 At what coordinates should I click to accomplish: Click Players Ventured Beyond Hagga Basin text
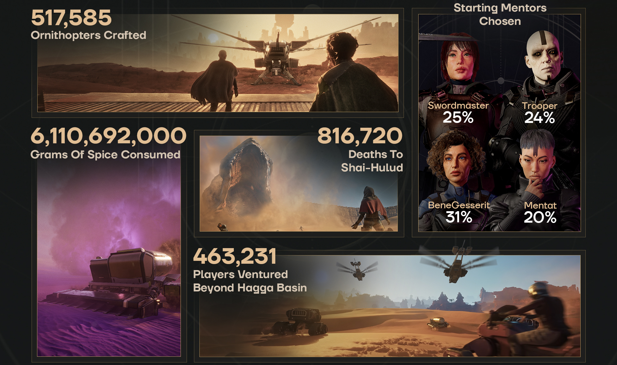(x=250, y=281)
